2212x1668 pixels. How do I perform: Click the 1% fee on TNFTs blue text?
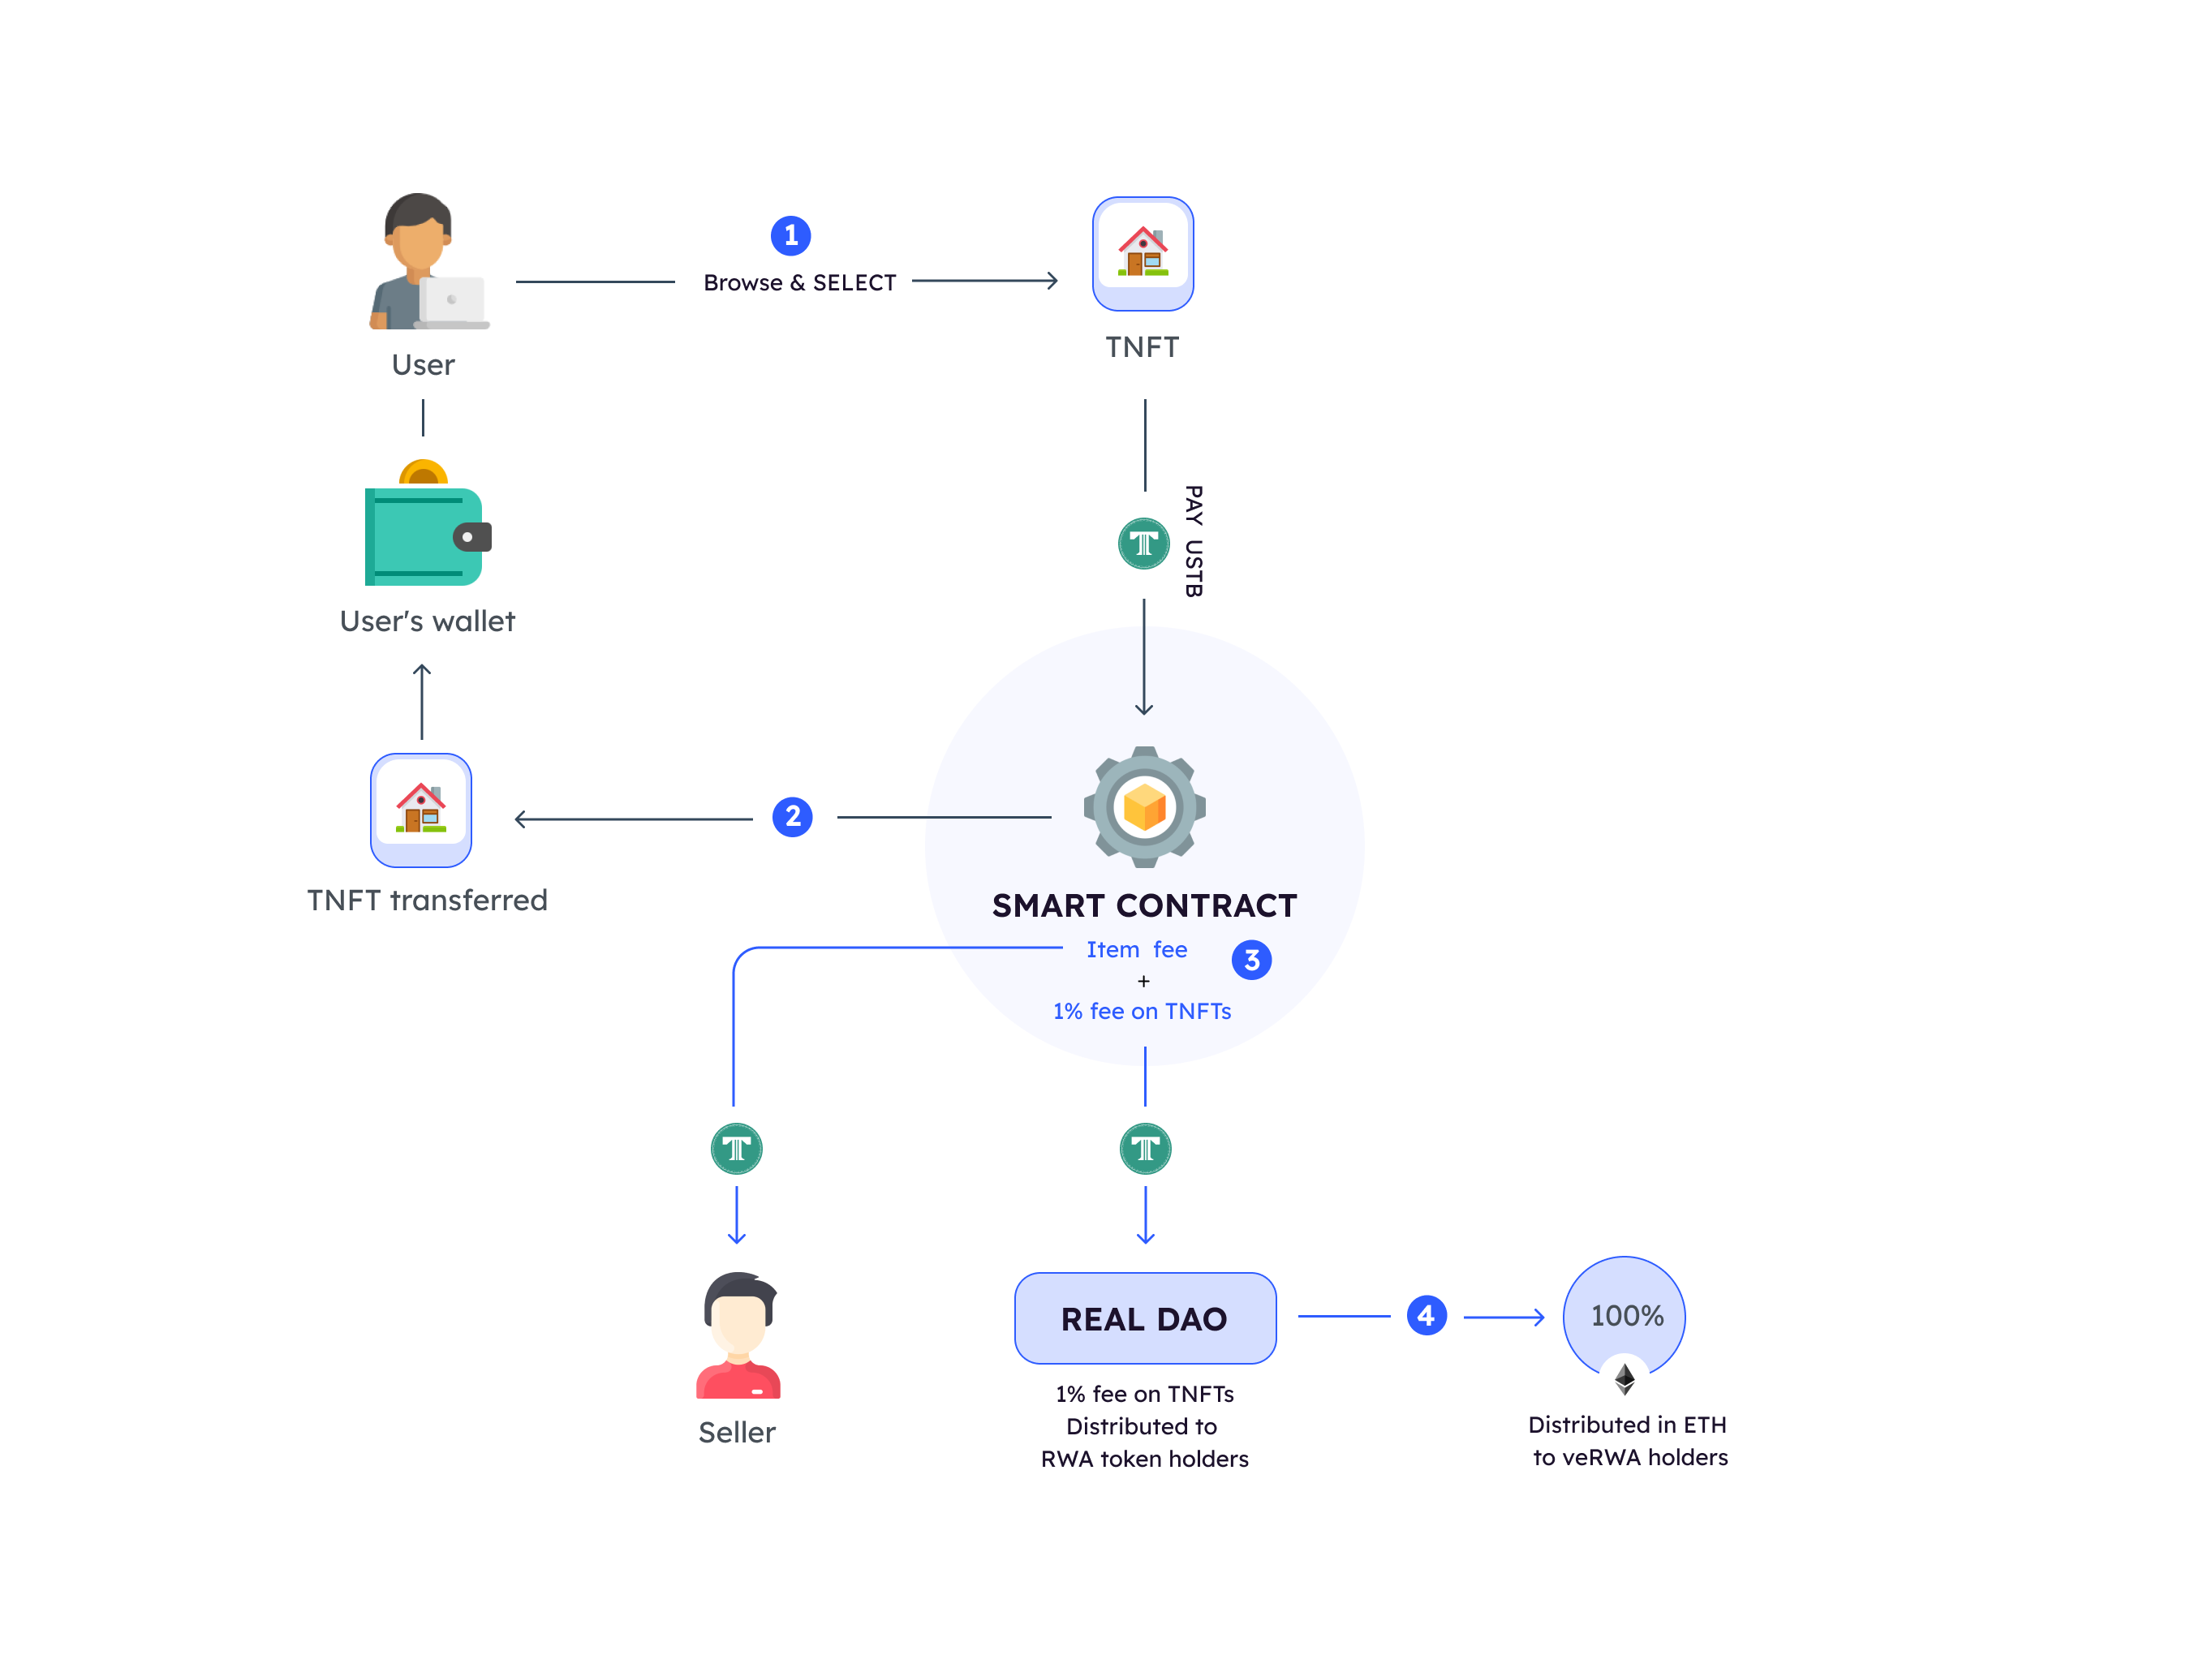point(1142,1011)
